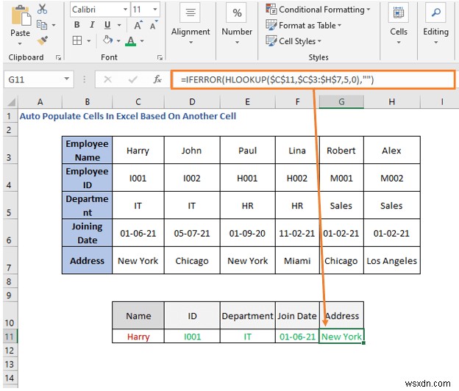This screenshot has height=391, width=459.
Task: Click the Select All corner triangle
Action: coord(11,102)
